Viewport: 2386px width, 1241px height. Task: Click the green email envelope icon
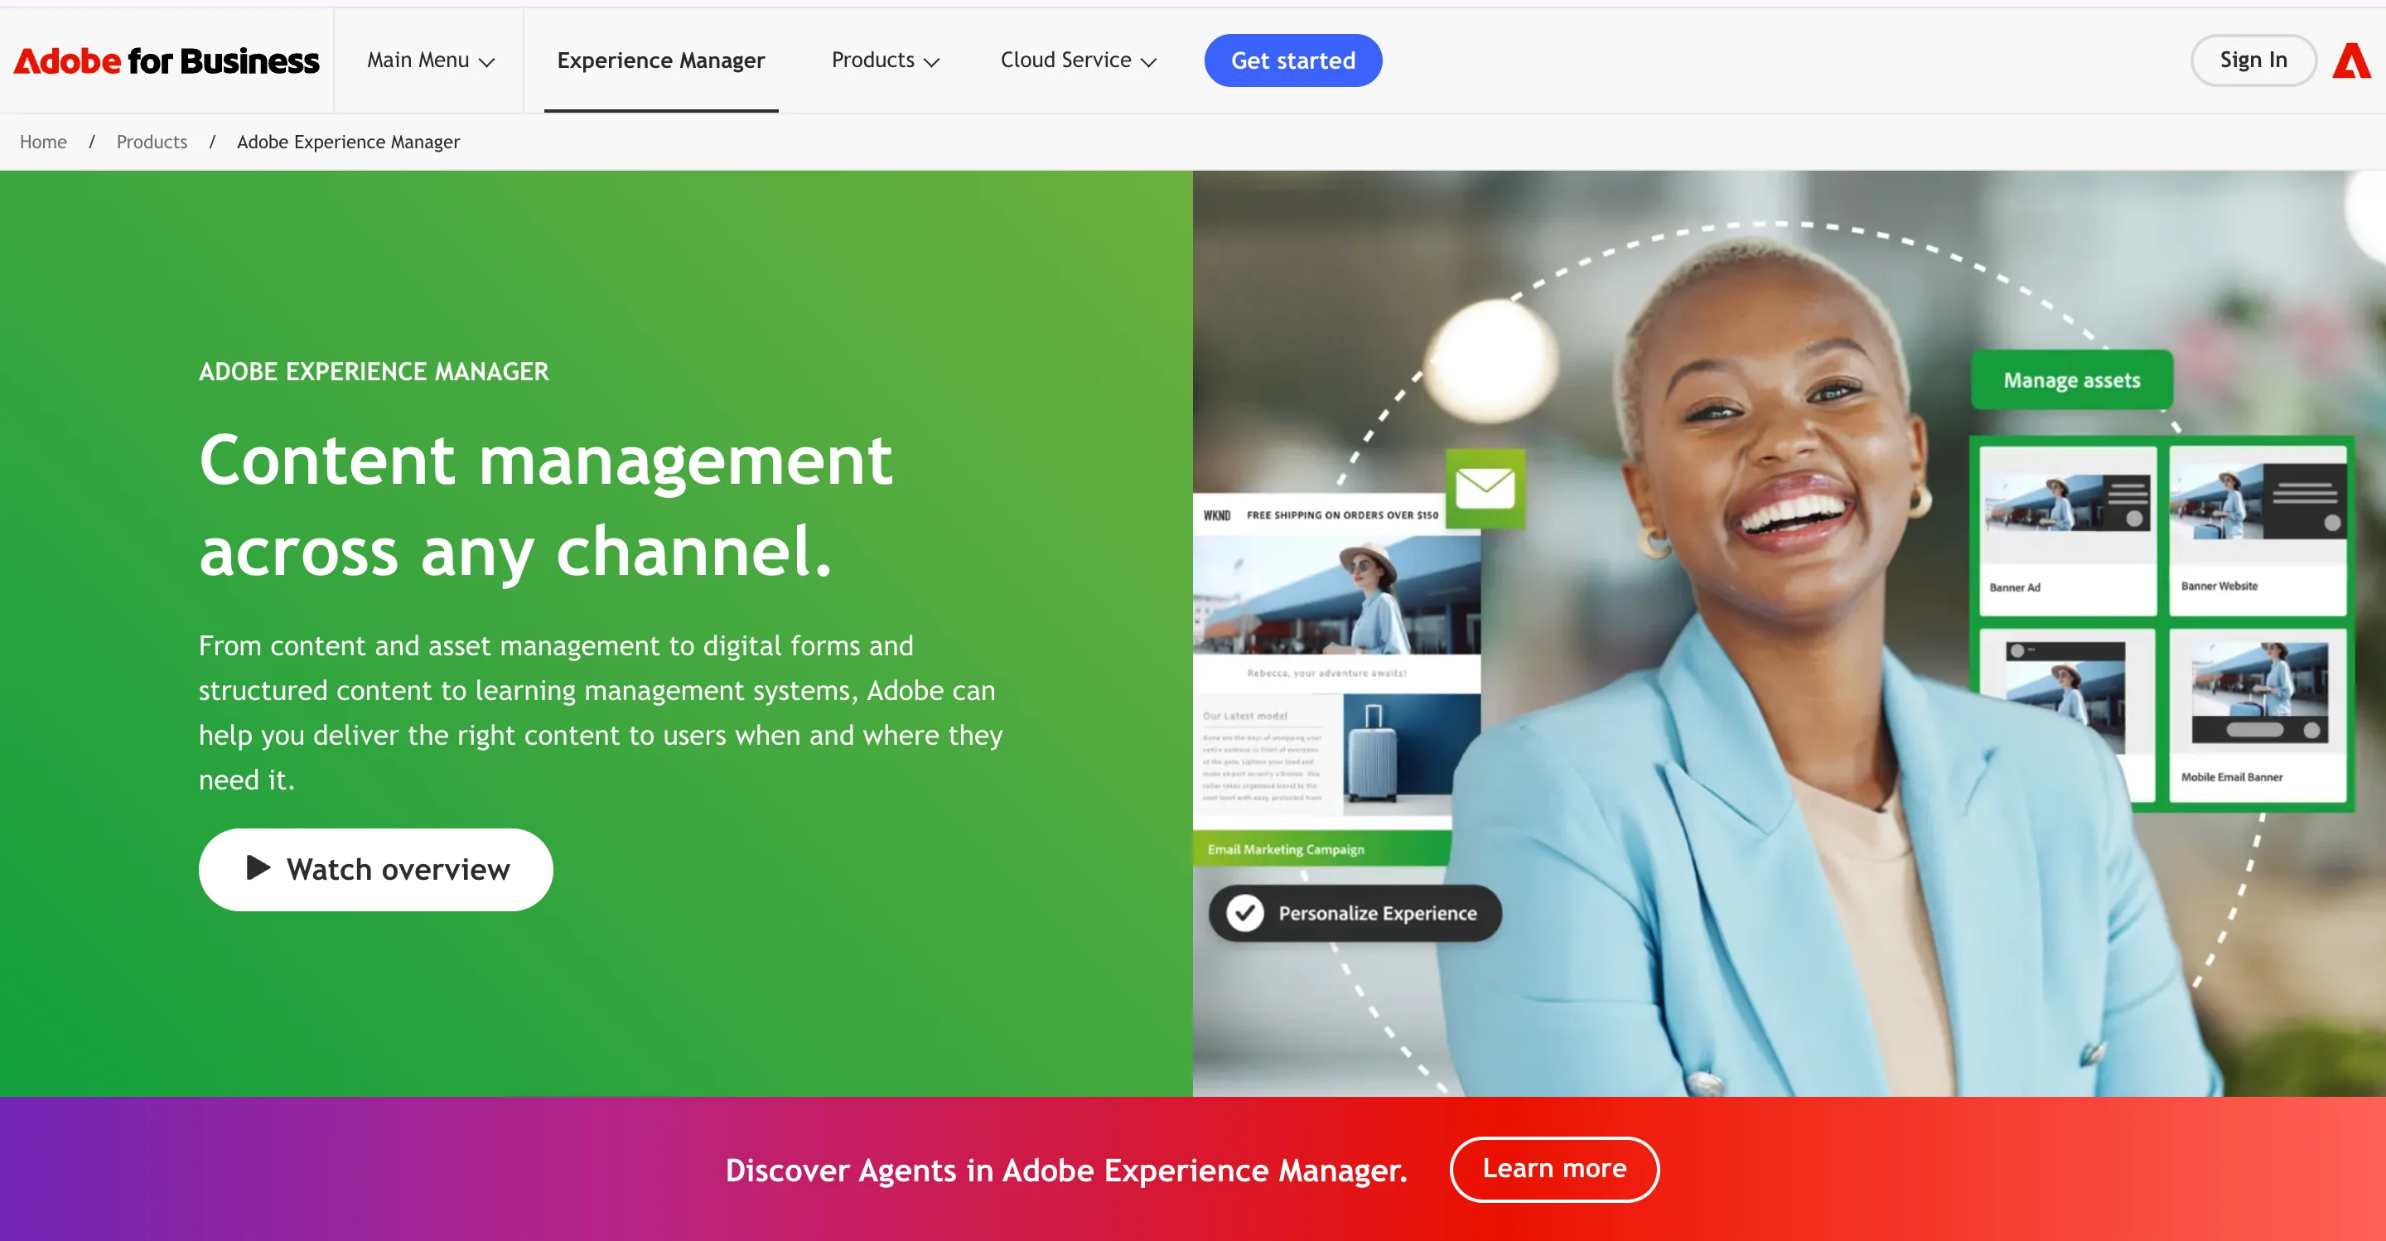click(x=1485, y=488)
